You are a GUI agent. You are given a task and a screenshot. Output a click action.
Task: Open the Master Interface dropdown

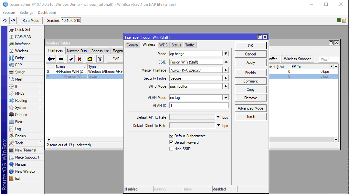point(226,70)
